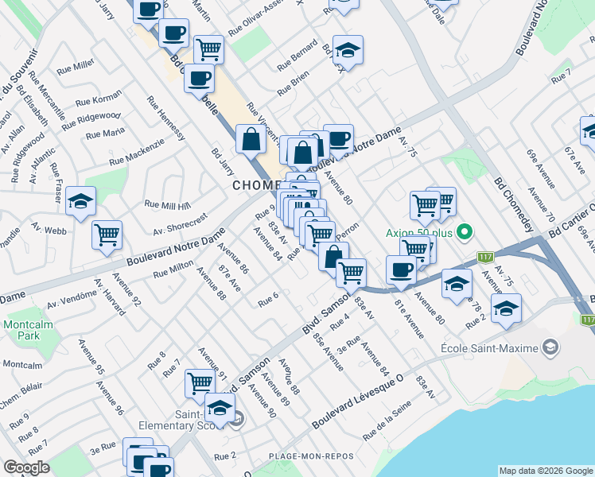Select the coffee cup marker second from the top left
595x477 pixels.
(x=173, y=34)
